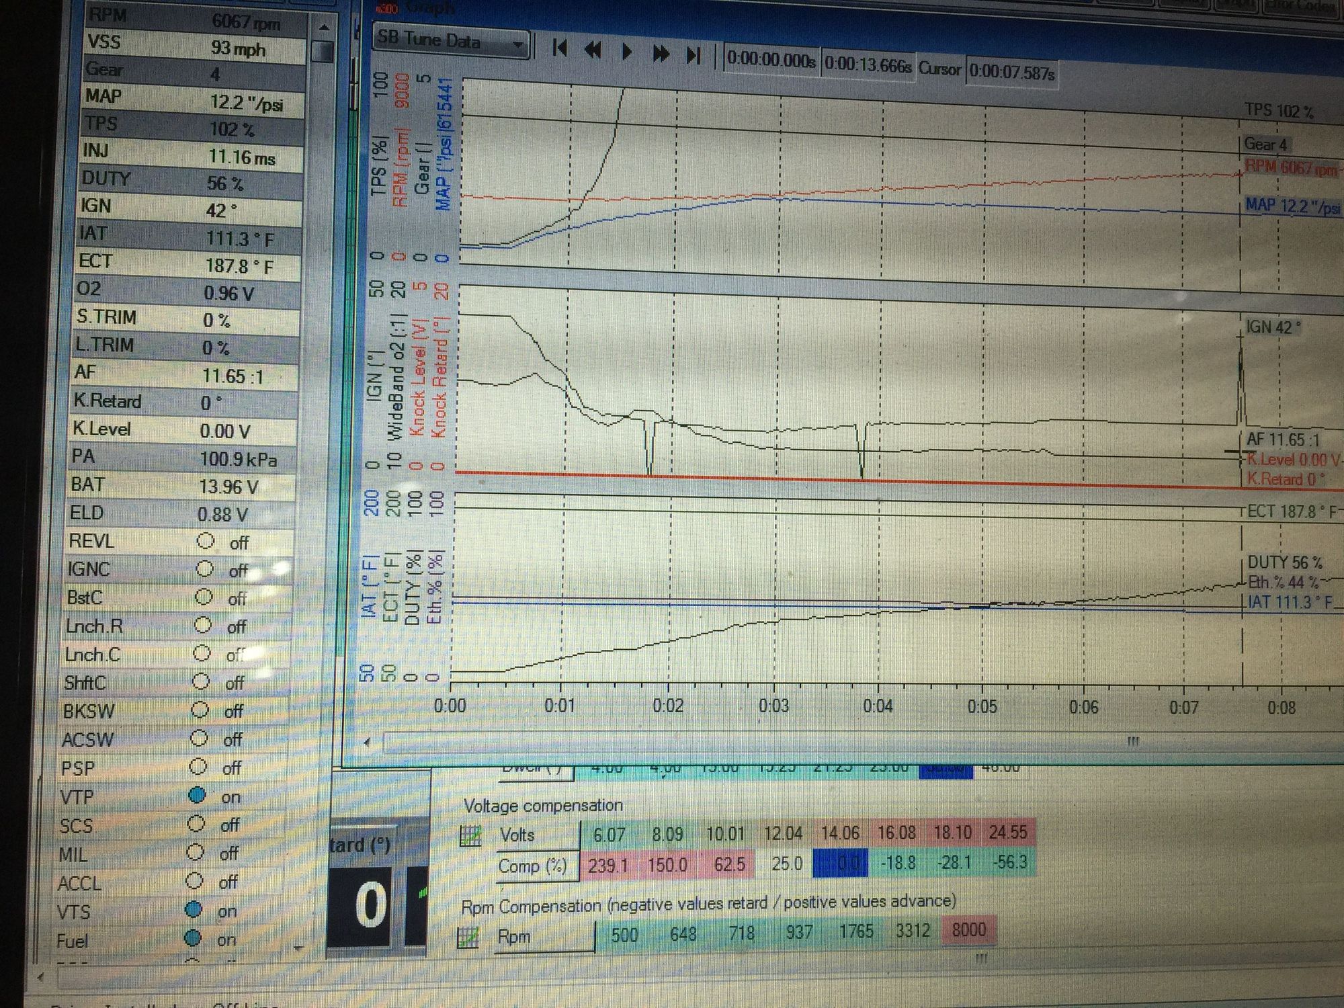
Task: Click the Rpm compensation graph icon
Action: (468, 937)
